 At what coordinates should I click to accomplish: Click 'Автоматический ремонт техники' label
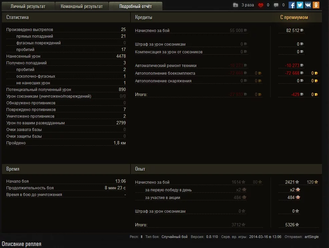tap(166, 66)
